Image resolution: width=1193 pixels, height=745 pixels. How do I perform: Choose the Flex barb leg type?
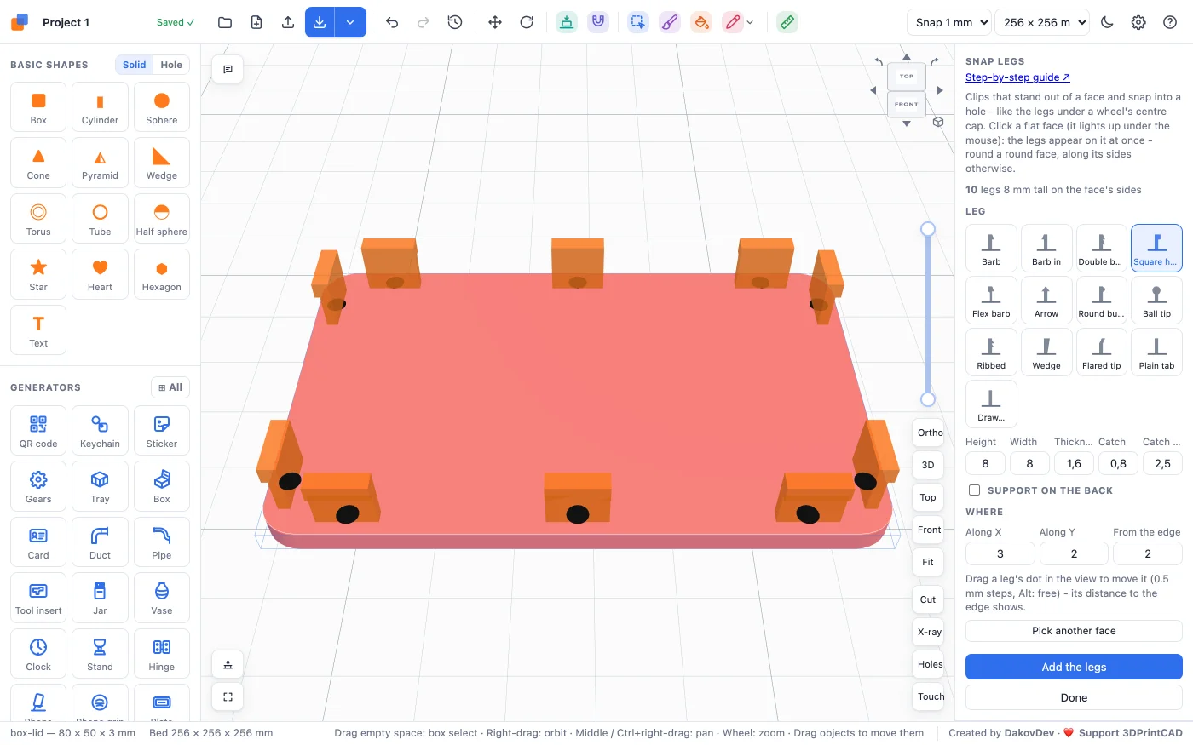coord(991,301)
